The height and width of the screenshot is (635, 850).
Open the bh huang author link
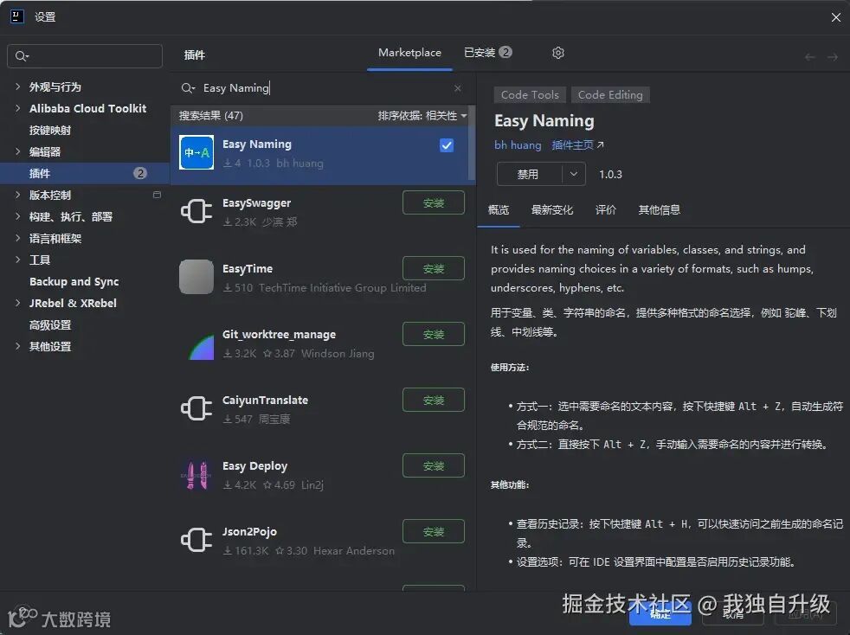click(x=518, y=145)
